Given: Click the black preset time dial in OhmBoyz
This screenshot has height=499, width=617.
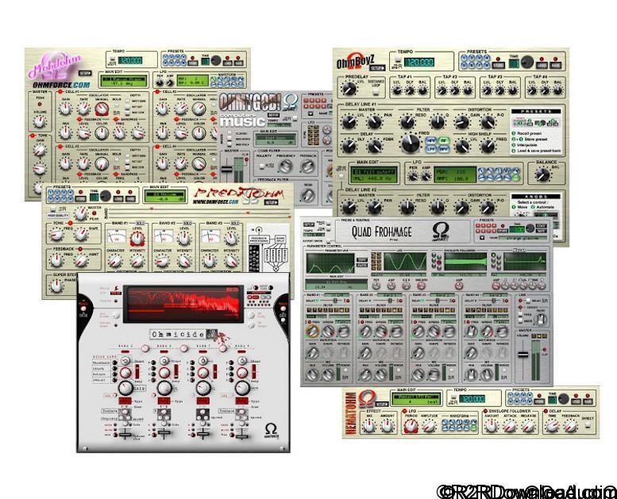Looking at the screenshot, I should pos(527,62).
